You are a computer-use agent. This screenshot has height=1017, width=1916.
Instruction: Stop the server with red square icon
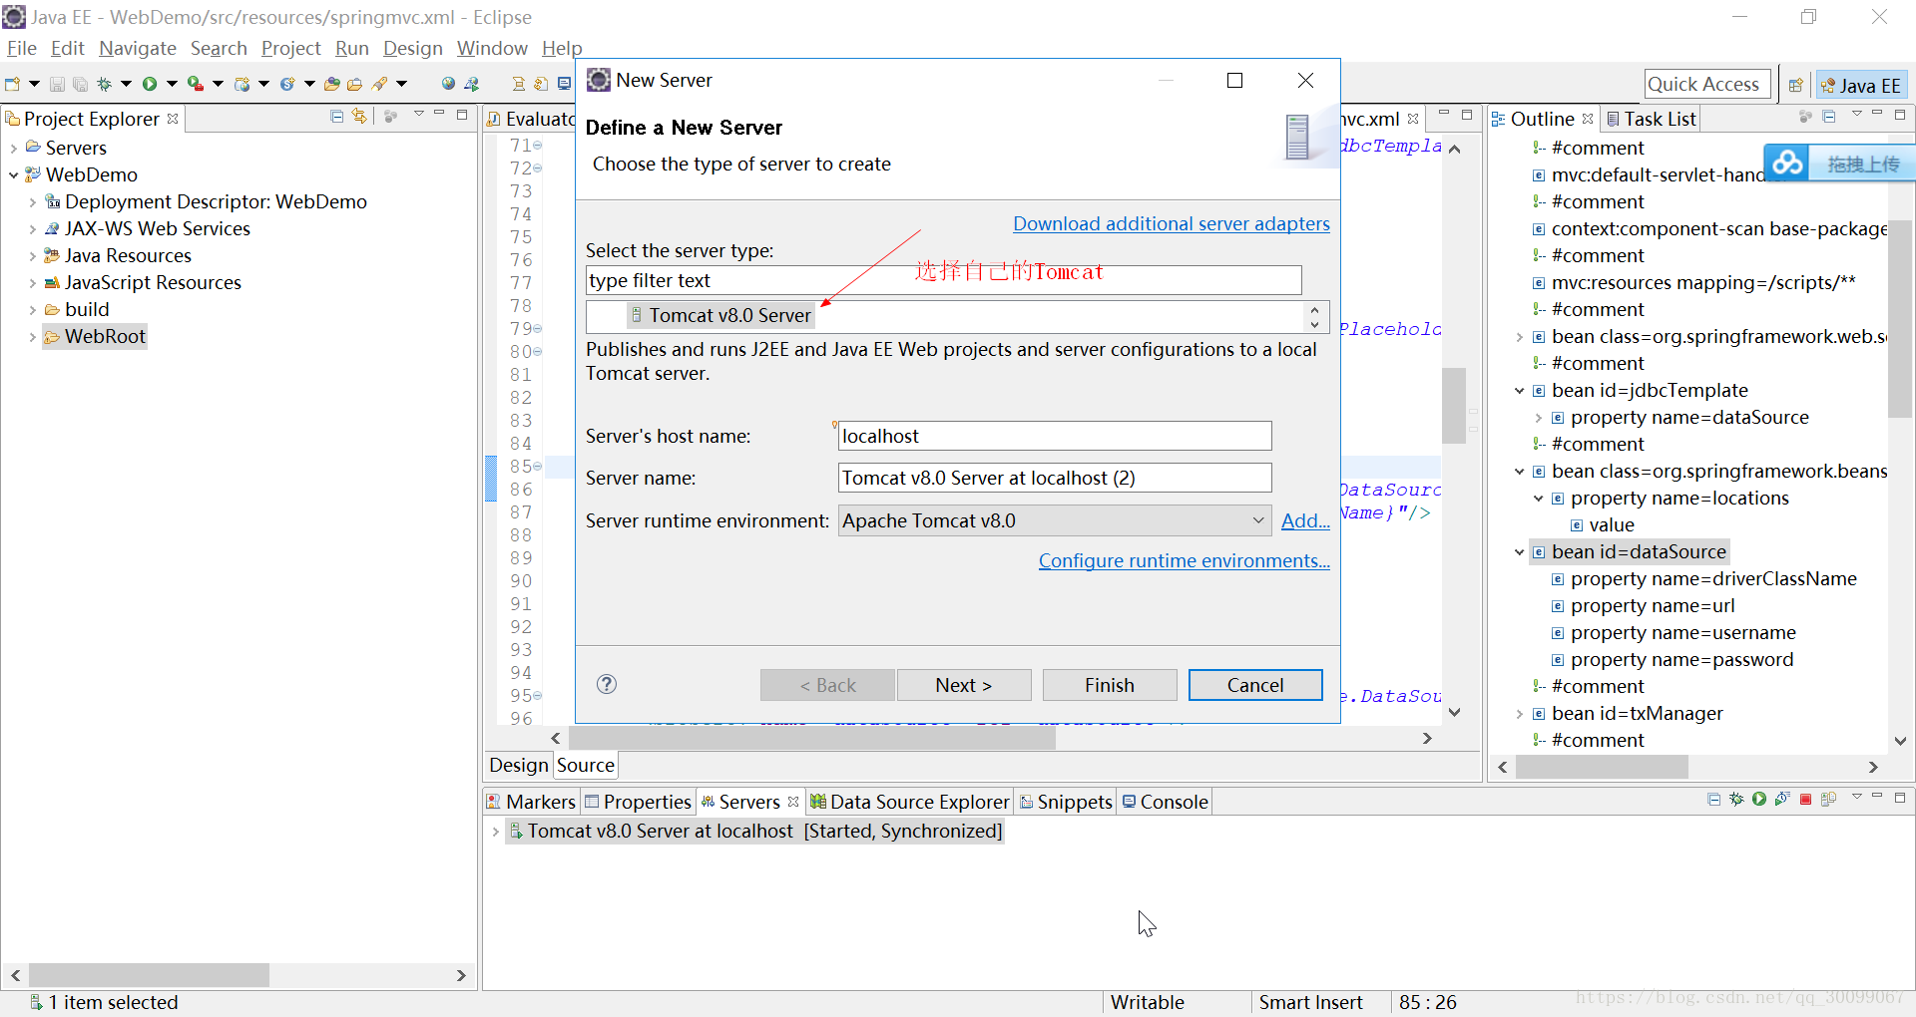coord(1805,800)
